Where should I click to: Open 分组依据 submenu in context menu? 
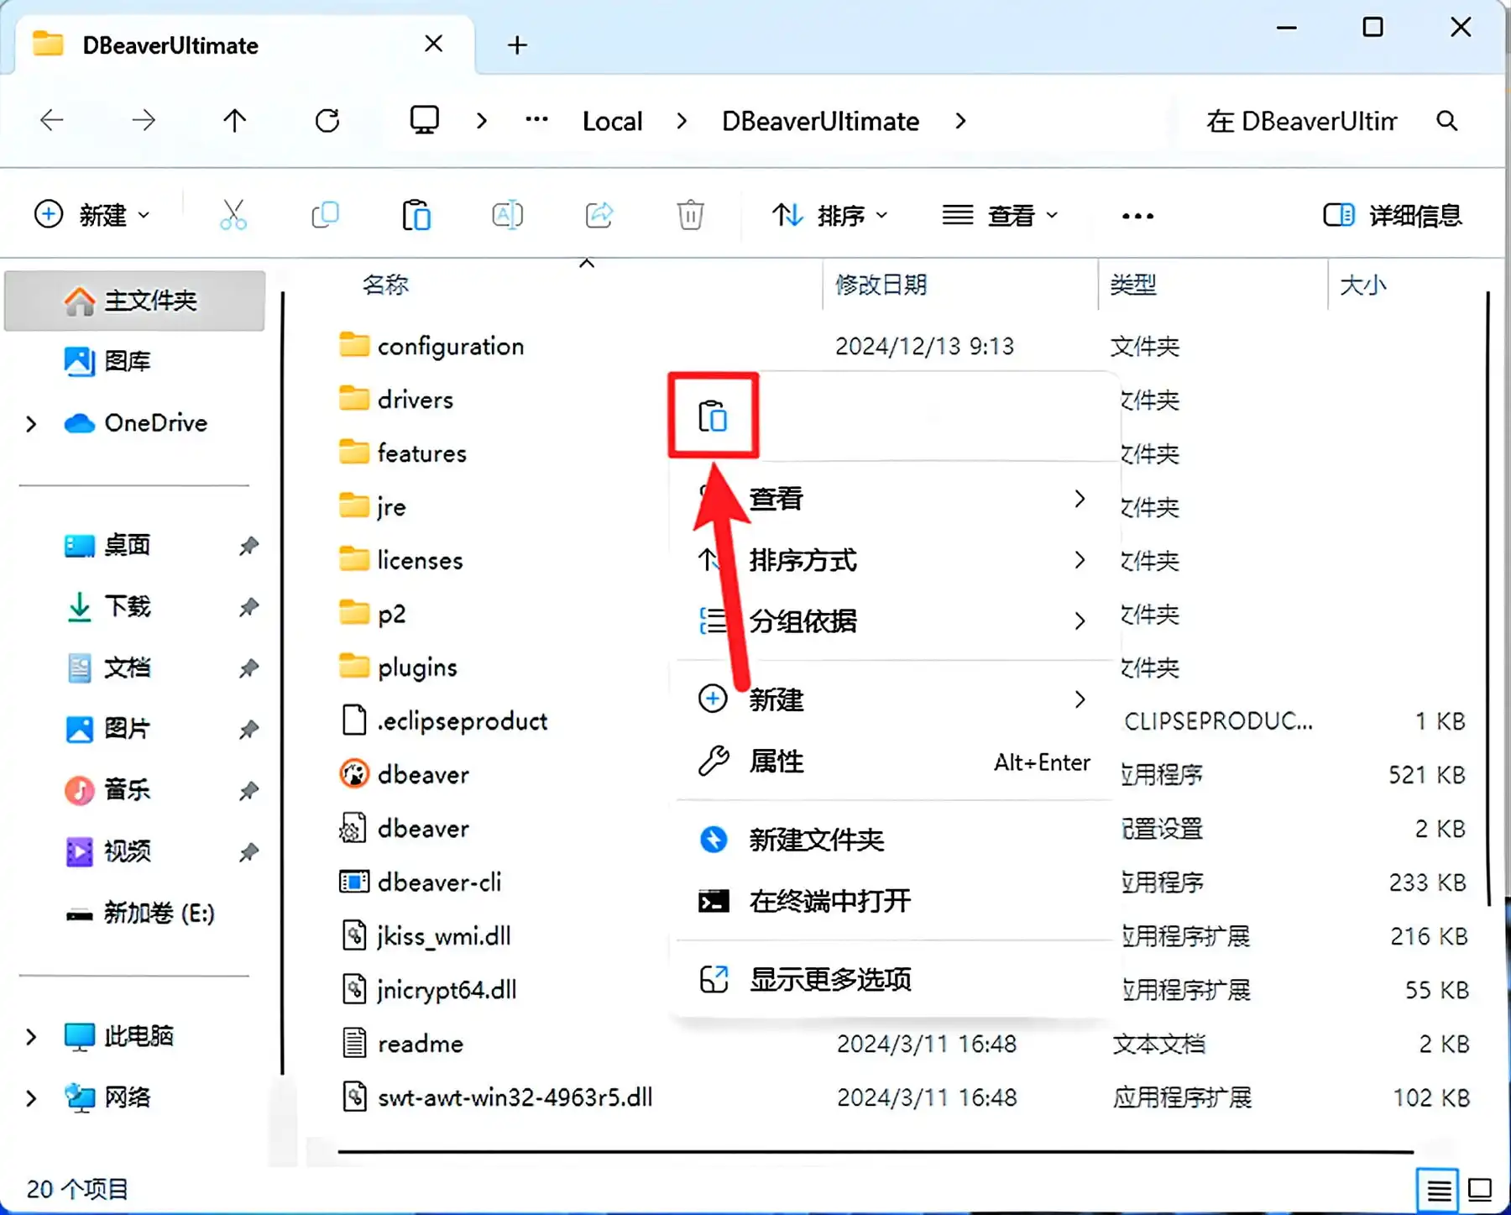point(894,621)
